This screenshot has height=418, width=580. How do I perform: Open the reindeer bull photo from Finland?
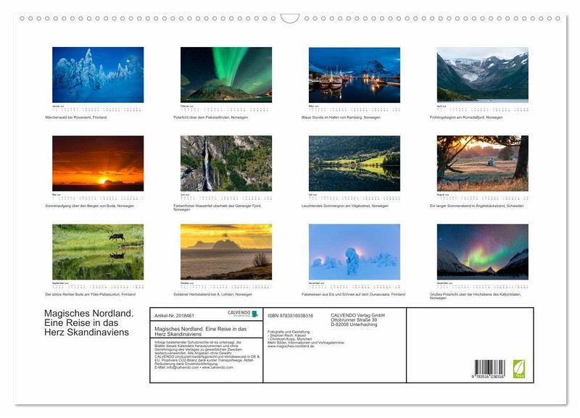click(x=98, y=251)
